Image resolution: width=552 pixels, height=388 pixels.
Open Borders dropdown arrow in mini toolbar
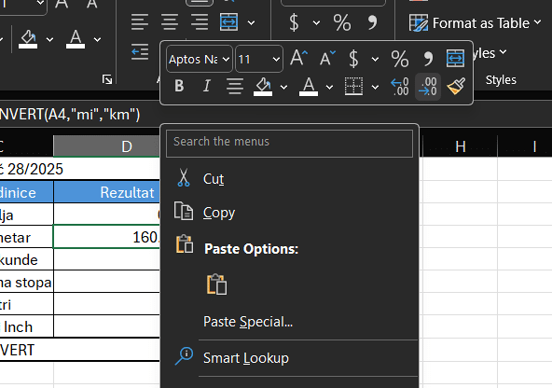[x=375, y=87]
